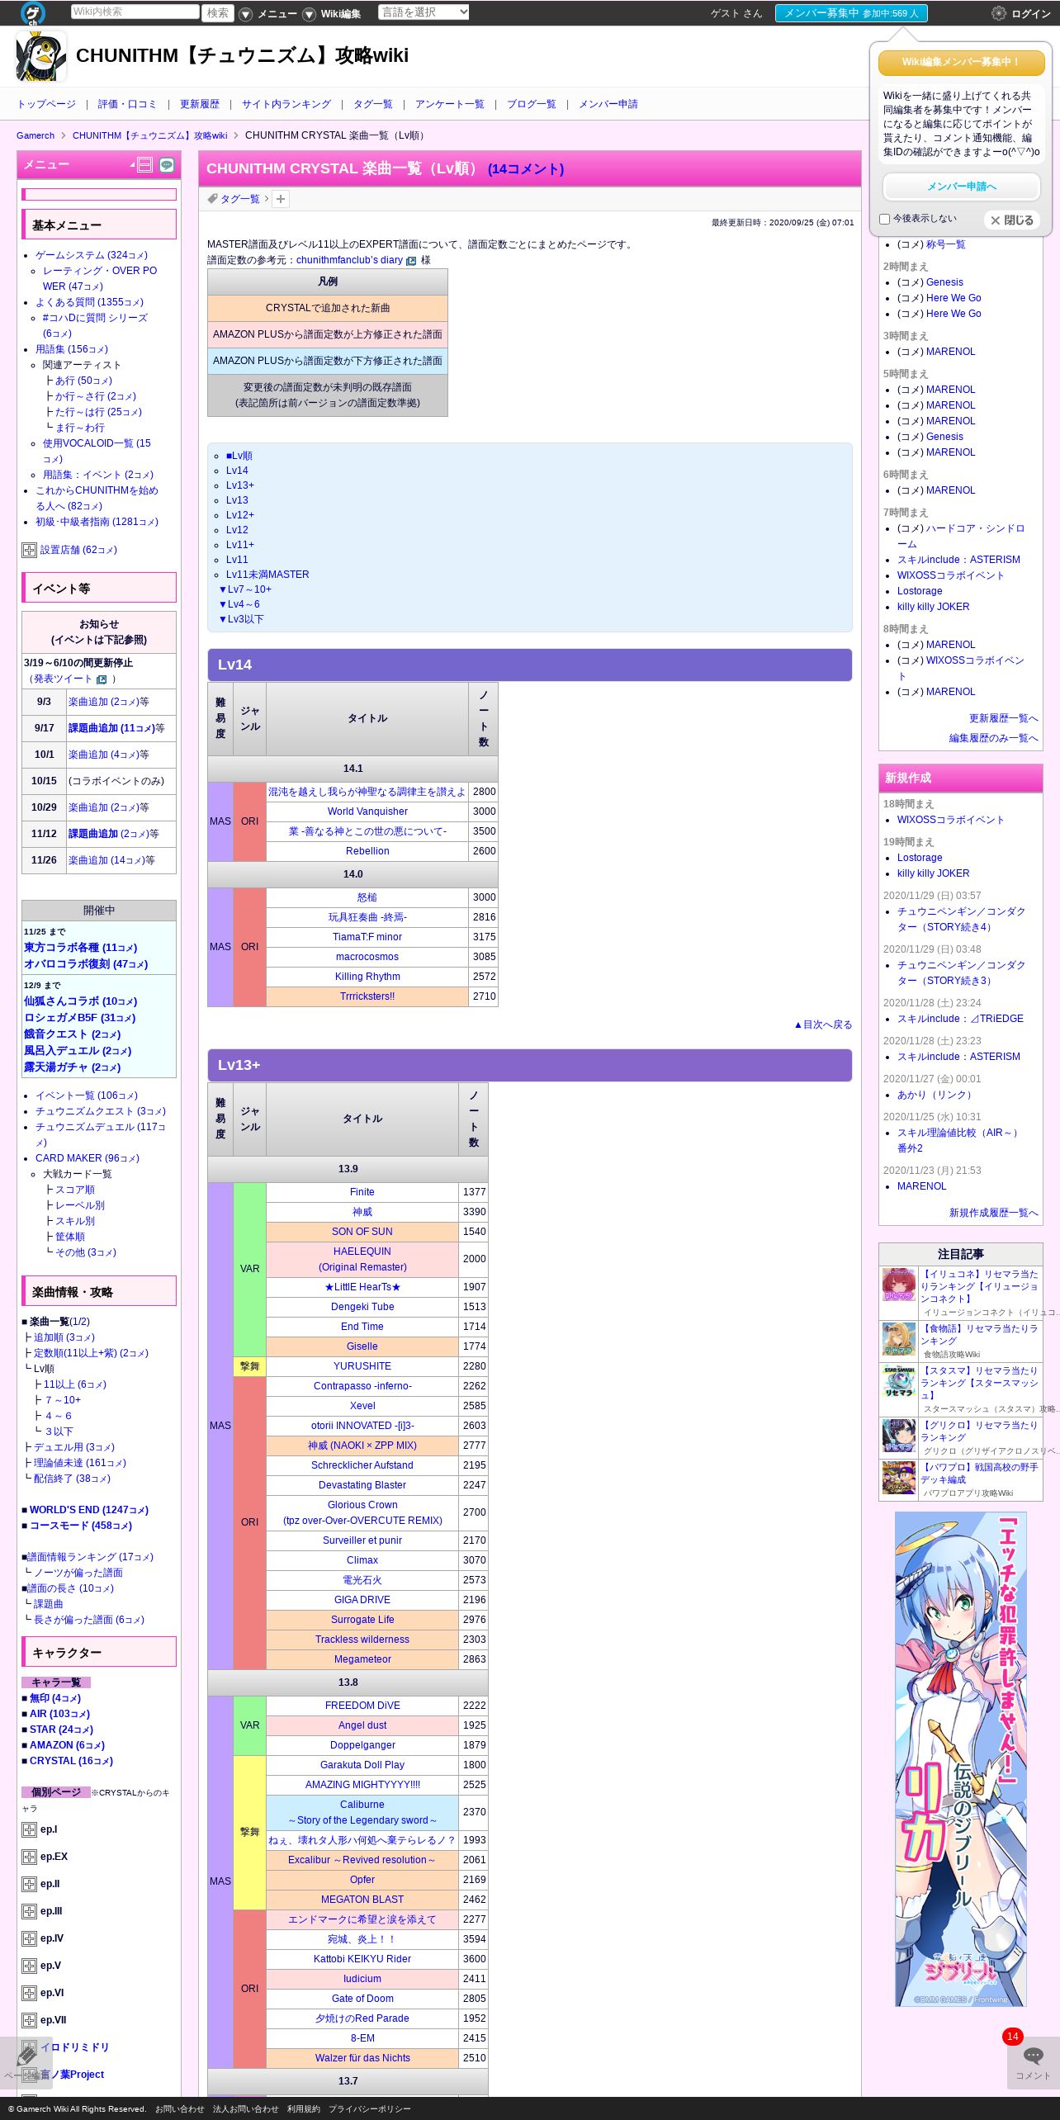Open the Killing Rhythm song link
The image size is (1060, 2120).
point(367,977)
